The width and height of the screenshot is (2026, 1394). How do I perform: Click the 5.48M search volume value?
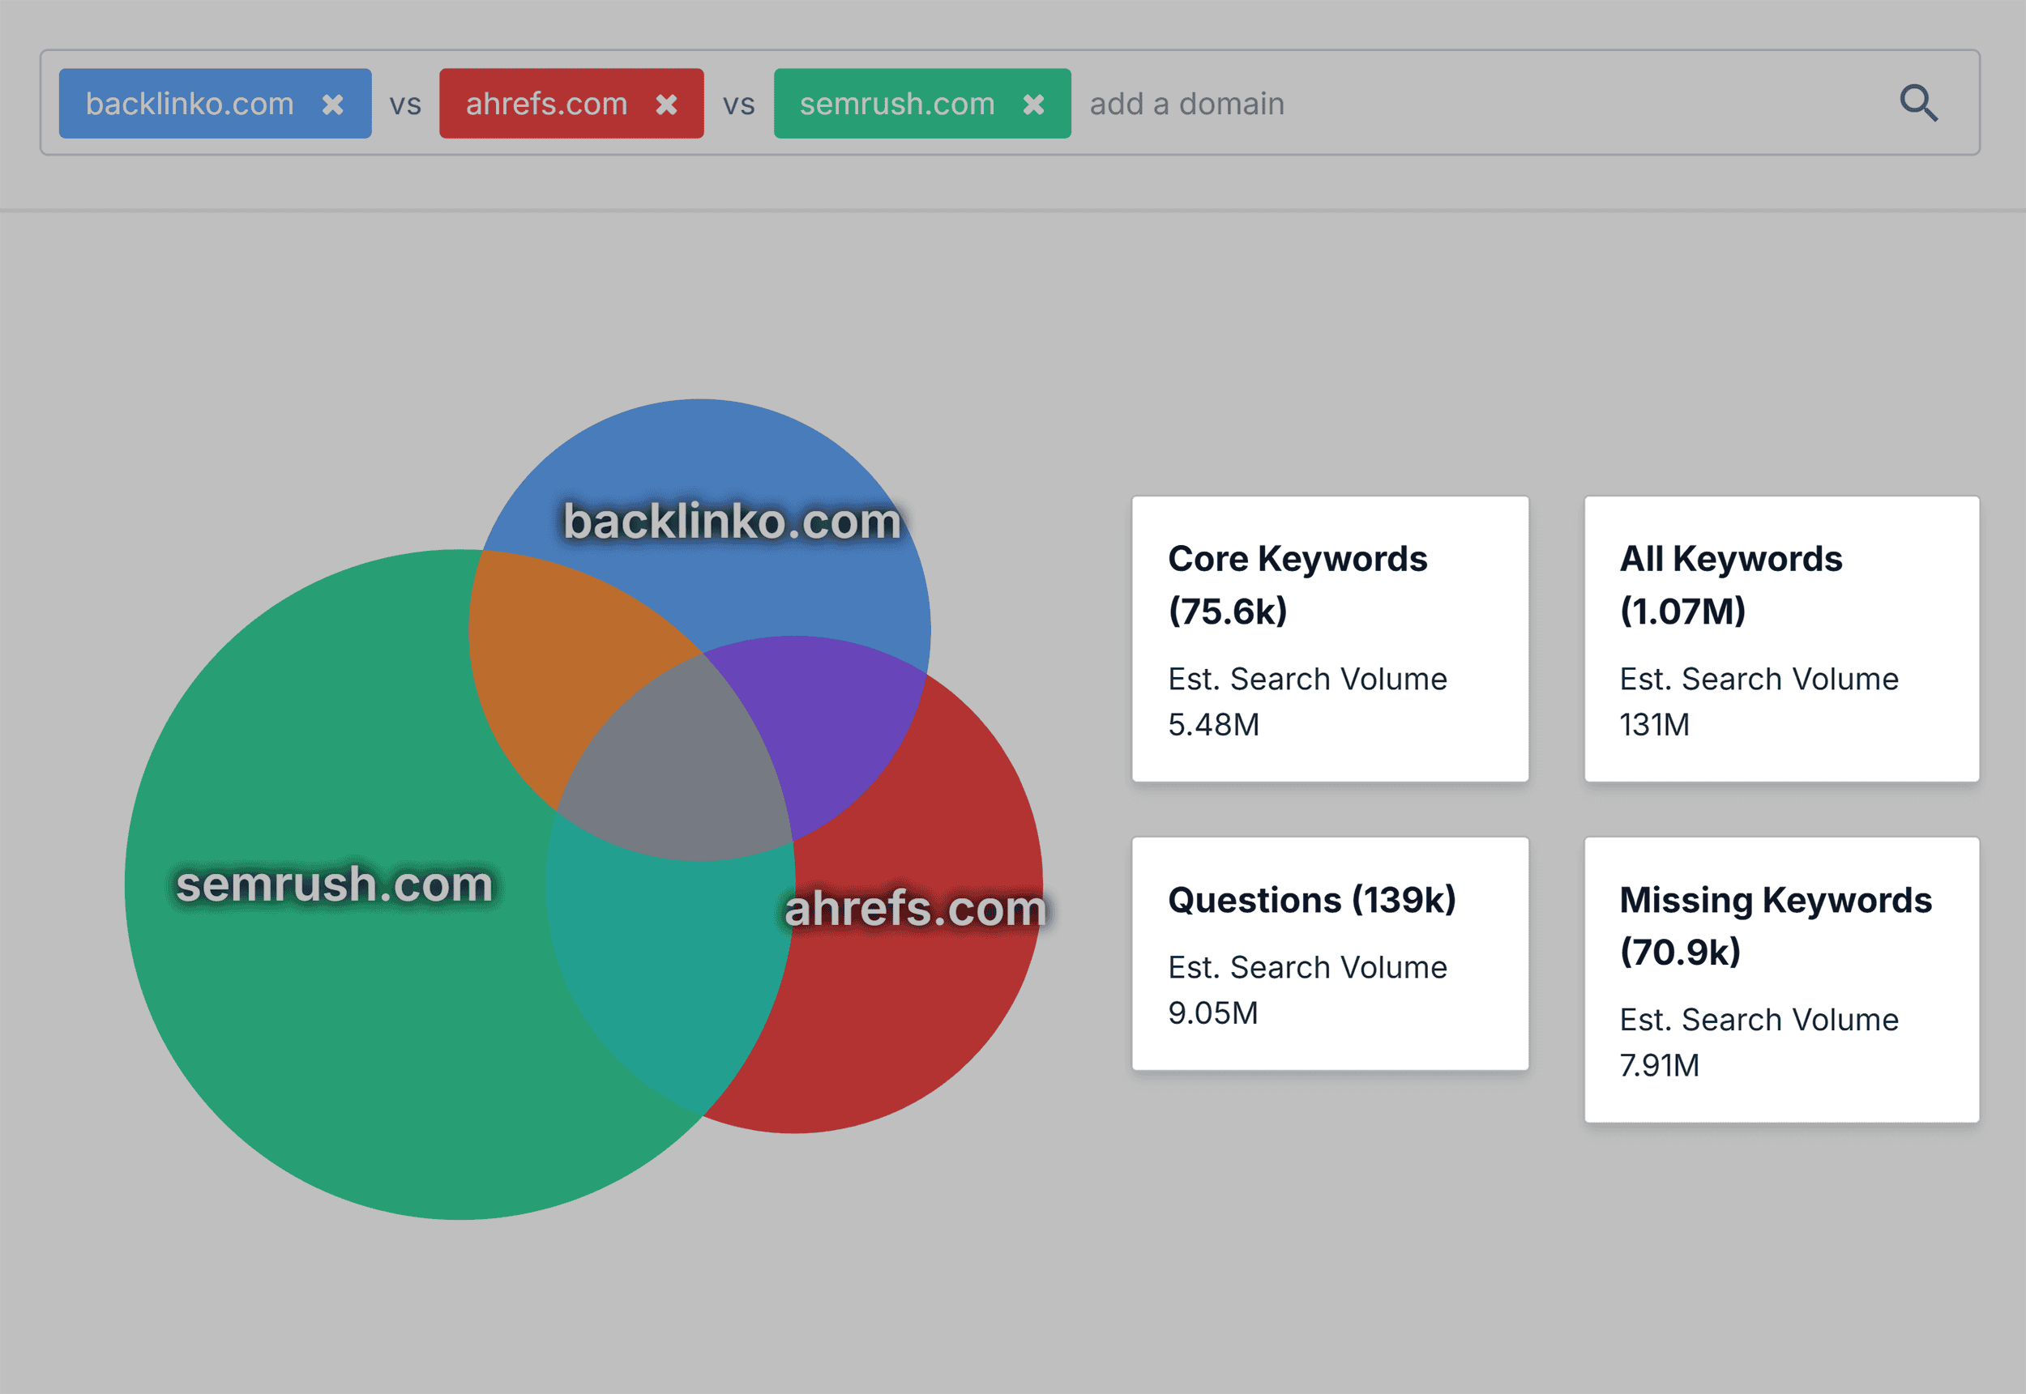[x=1213, y=725]
